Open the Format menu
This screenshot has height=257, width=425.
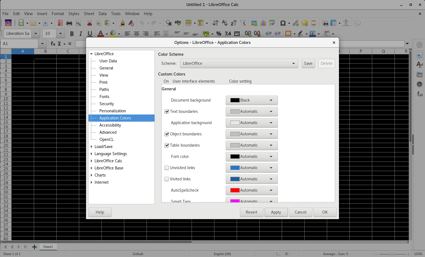58,14
